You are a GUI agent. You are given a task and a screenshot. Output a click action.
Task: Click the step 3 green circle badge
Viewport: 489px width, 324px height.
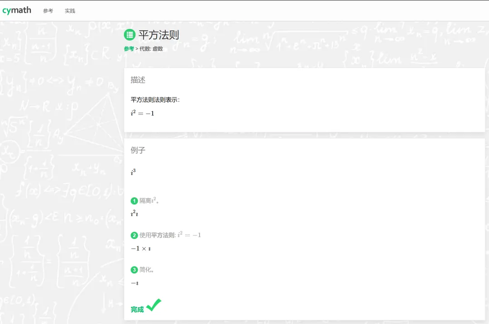point(134,270)
